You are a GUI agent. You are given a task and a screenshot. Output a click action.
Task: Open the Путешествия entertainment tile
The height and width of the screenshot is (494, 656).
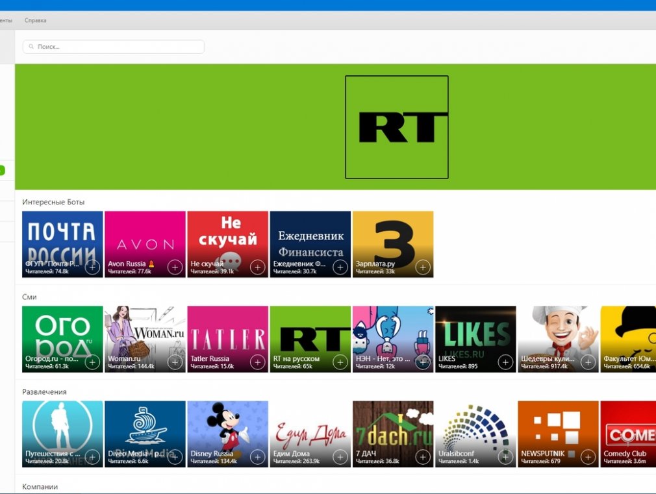[62, 434]
